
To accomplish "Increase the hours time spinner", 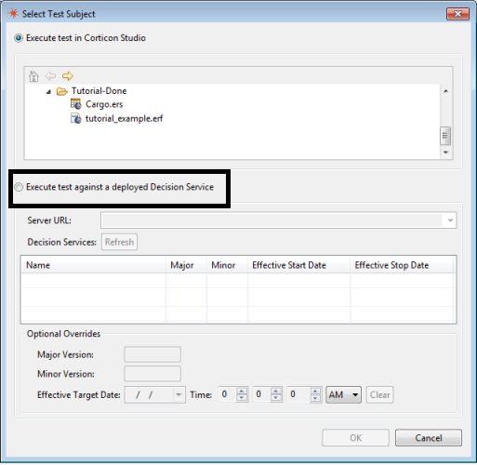I will pyautogui.click(x=242, y=392).
